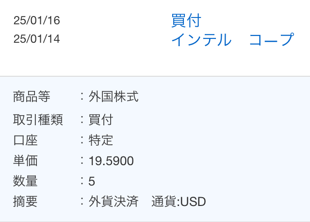310x222 pixels.
Task: Click the light blue details panel background
Action: (x=243, y=146)
